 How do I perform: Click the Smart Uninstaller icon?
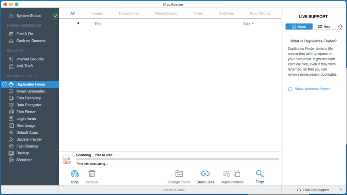11,91
